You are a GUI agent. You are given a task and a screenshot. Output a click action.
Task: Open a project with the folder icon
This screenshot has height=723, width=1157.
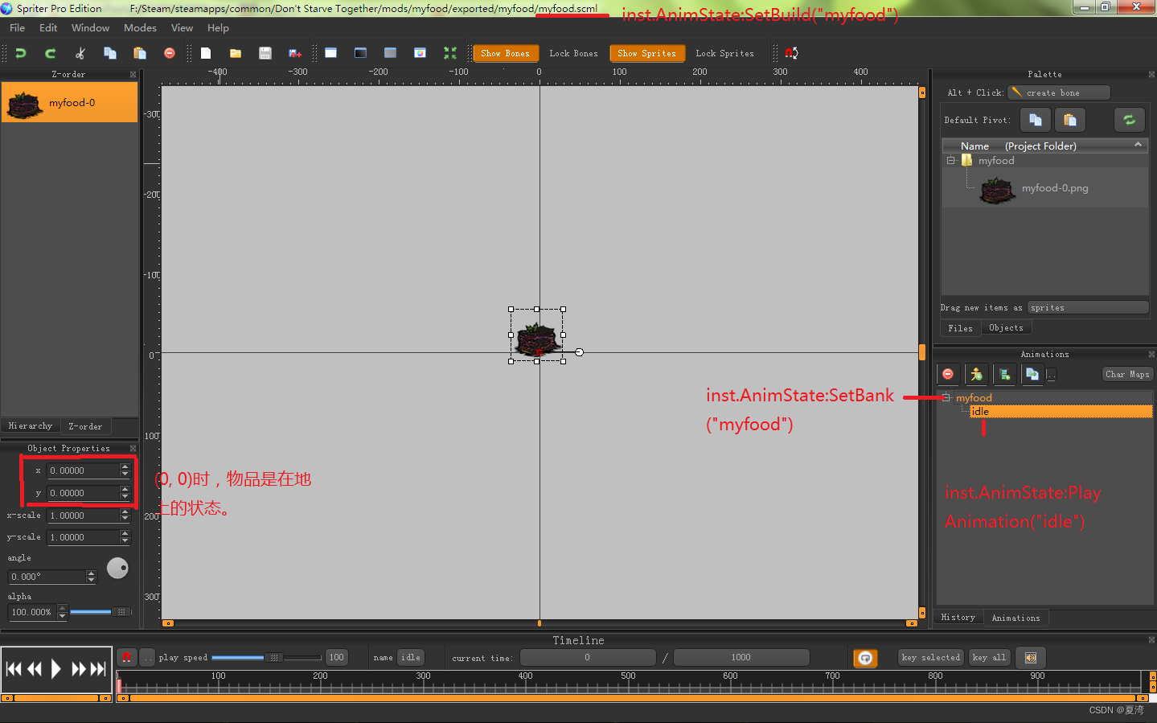236,53
